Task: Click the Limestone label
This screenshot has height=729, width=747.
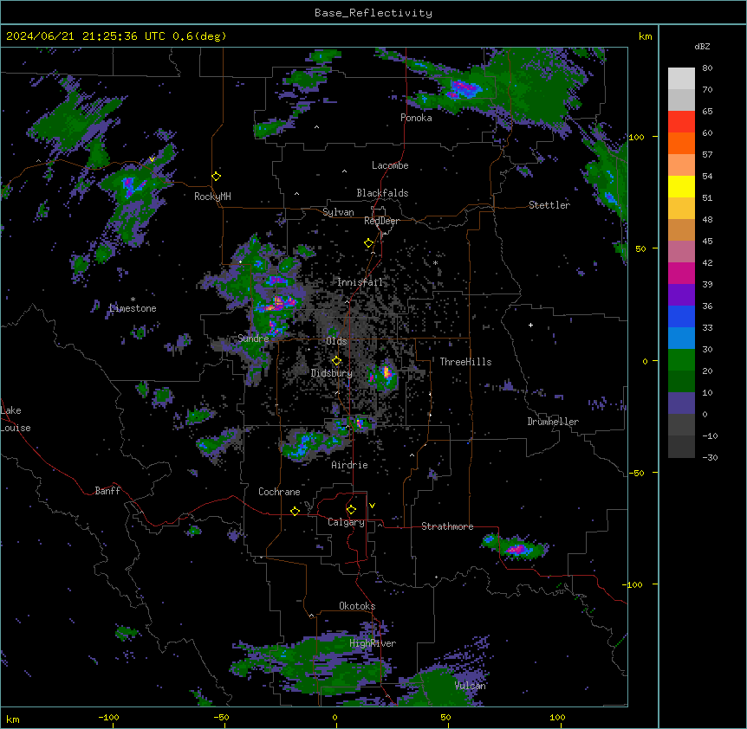Action: click(x=133, y=308)
